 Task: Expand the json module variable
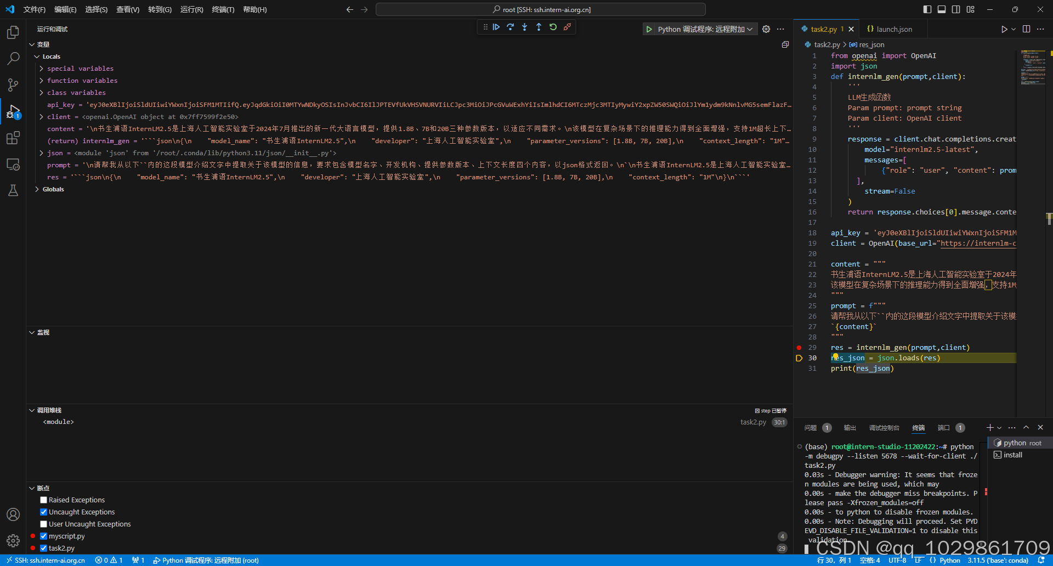coord(41,153)
